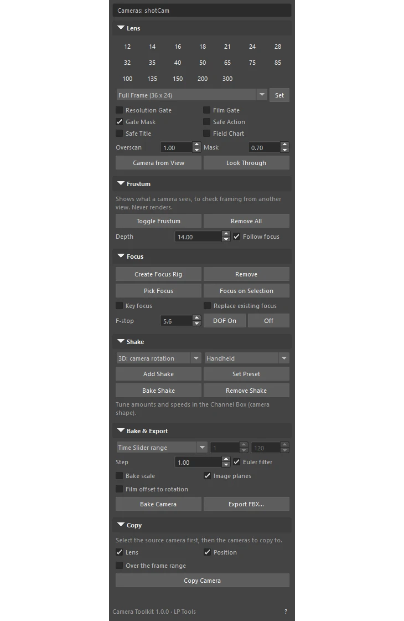Screen dimensions: 404x621
Task: Click the Toggle Frustum button
Action: (159, 221)
